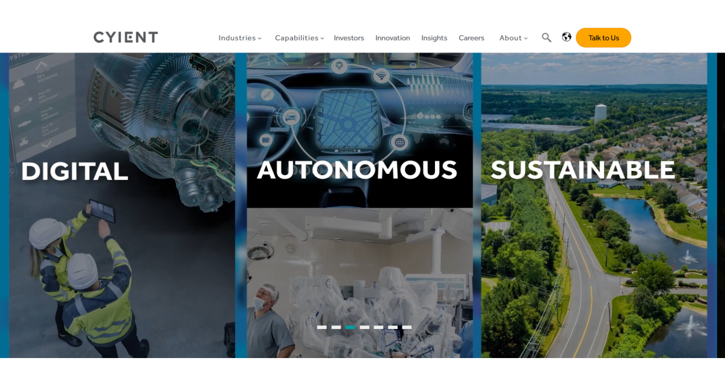This screenshot has width=725, height=381.
Task: Expand the Capabilities dropdown menu
Action: [300, 37]
